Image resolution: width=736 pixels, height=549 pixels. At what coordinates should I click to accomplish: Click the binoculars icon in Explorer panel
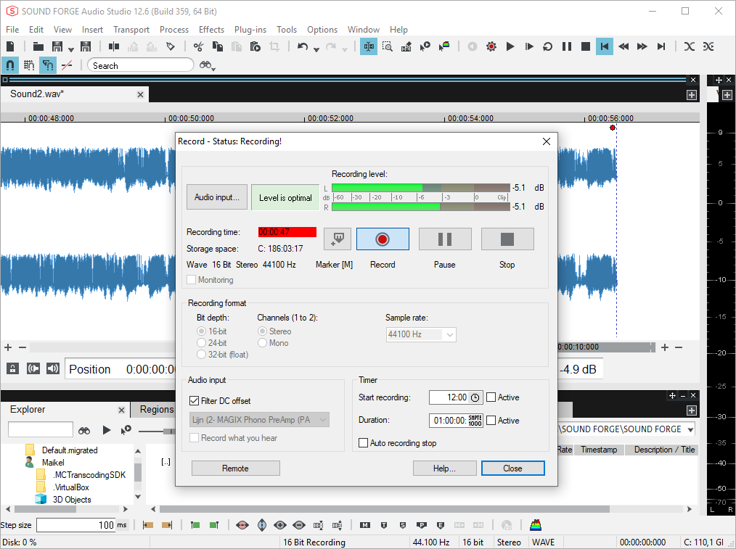coord(84,430)
